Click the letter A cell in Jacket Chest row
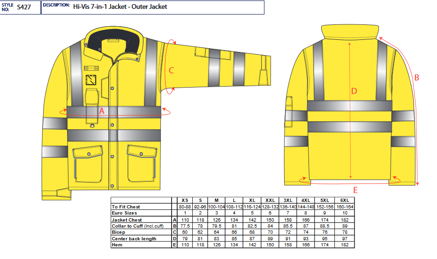The height and width of the screenshot is (259, 437). [174, 220]
